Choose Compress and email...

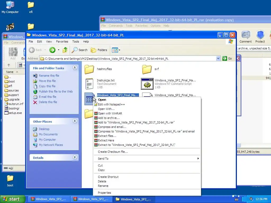[112, 127]
